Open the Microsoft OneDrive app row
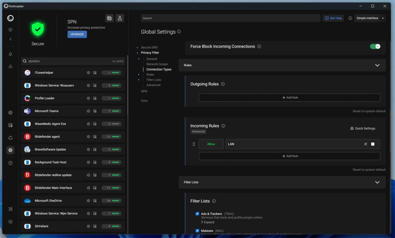The width and height of the screenshot is (395, 238). pyautogui.click(x=73, y=200)
